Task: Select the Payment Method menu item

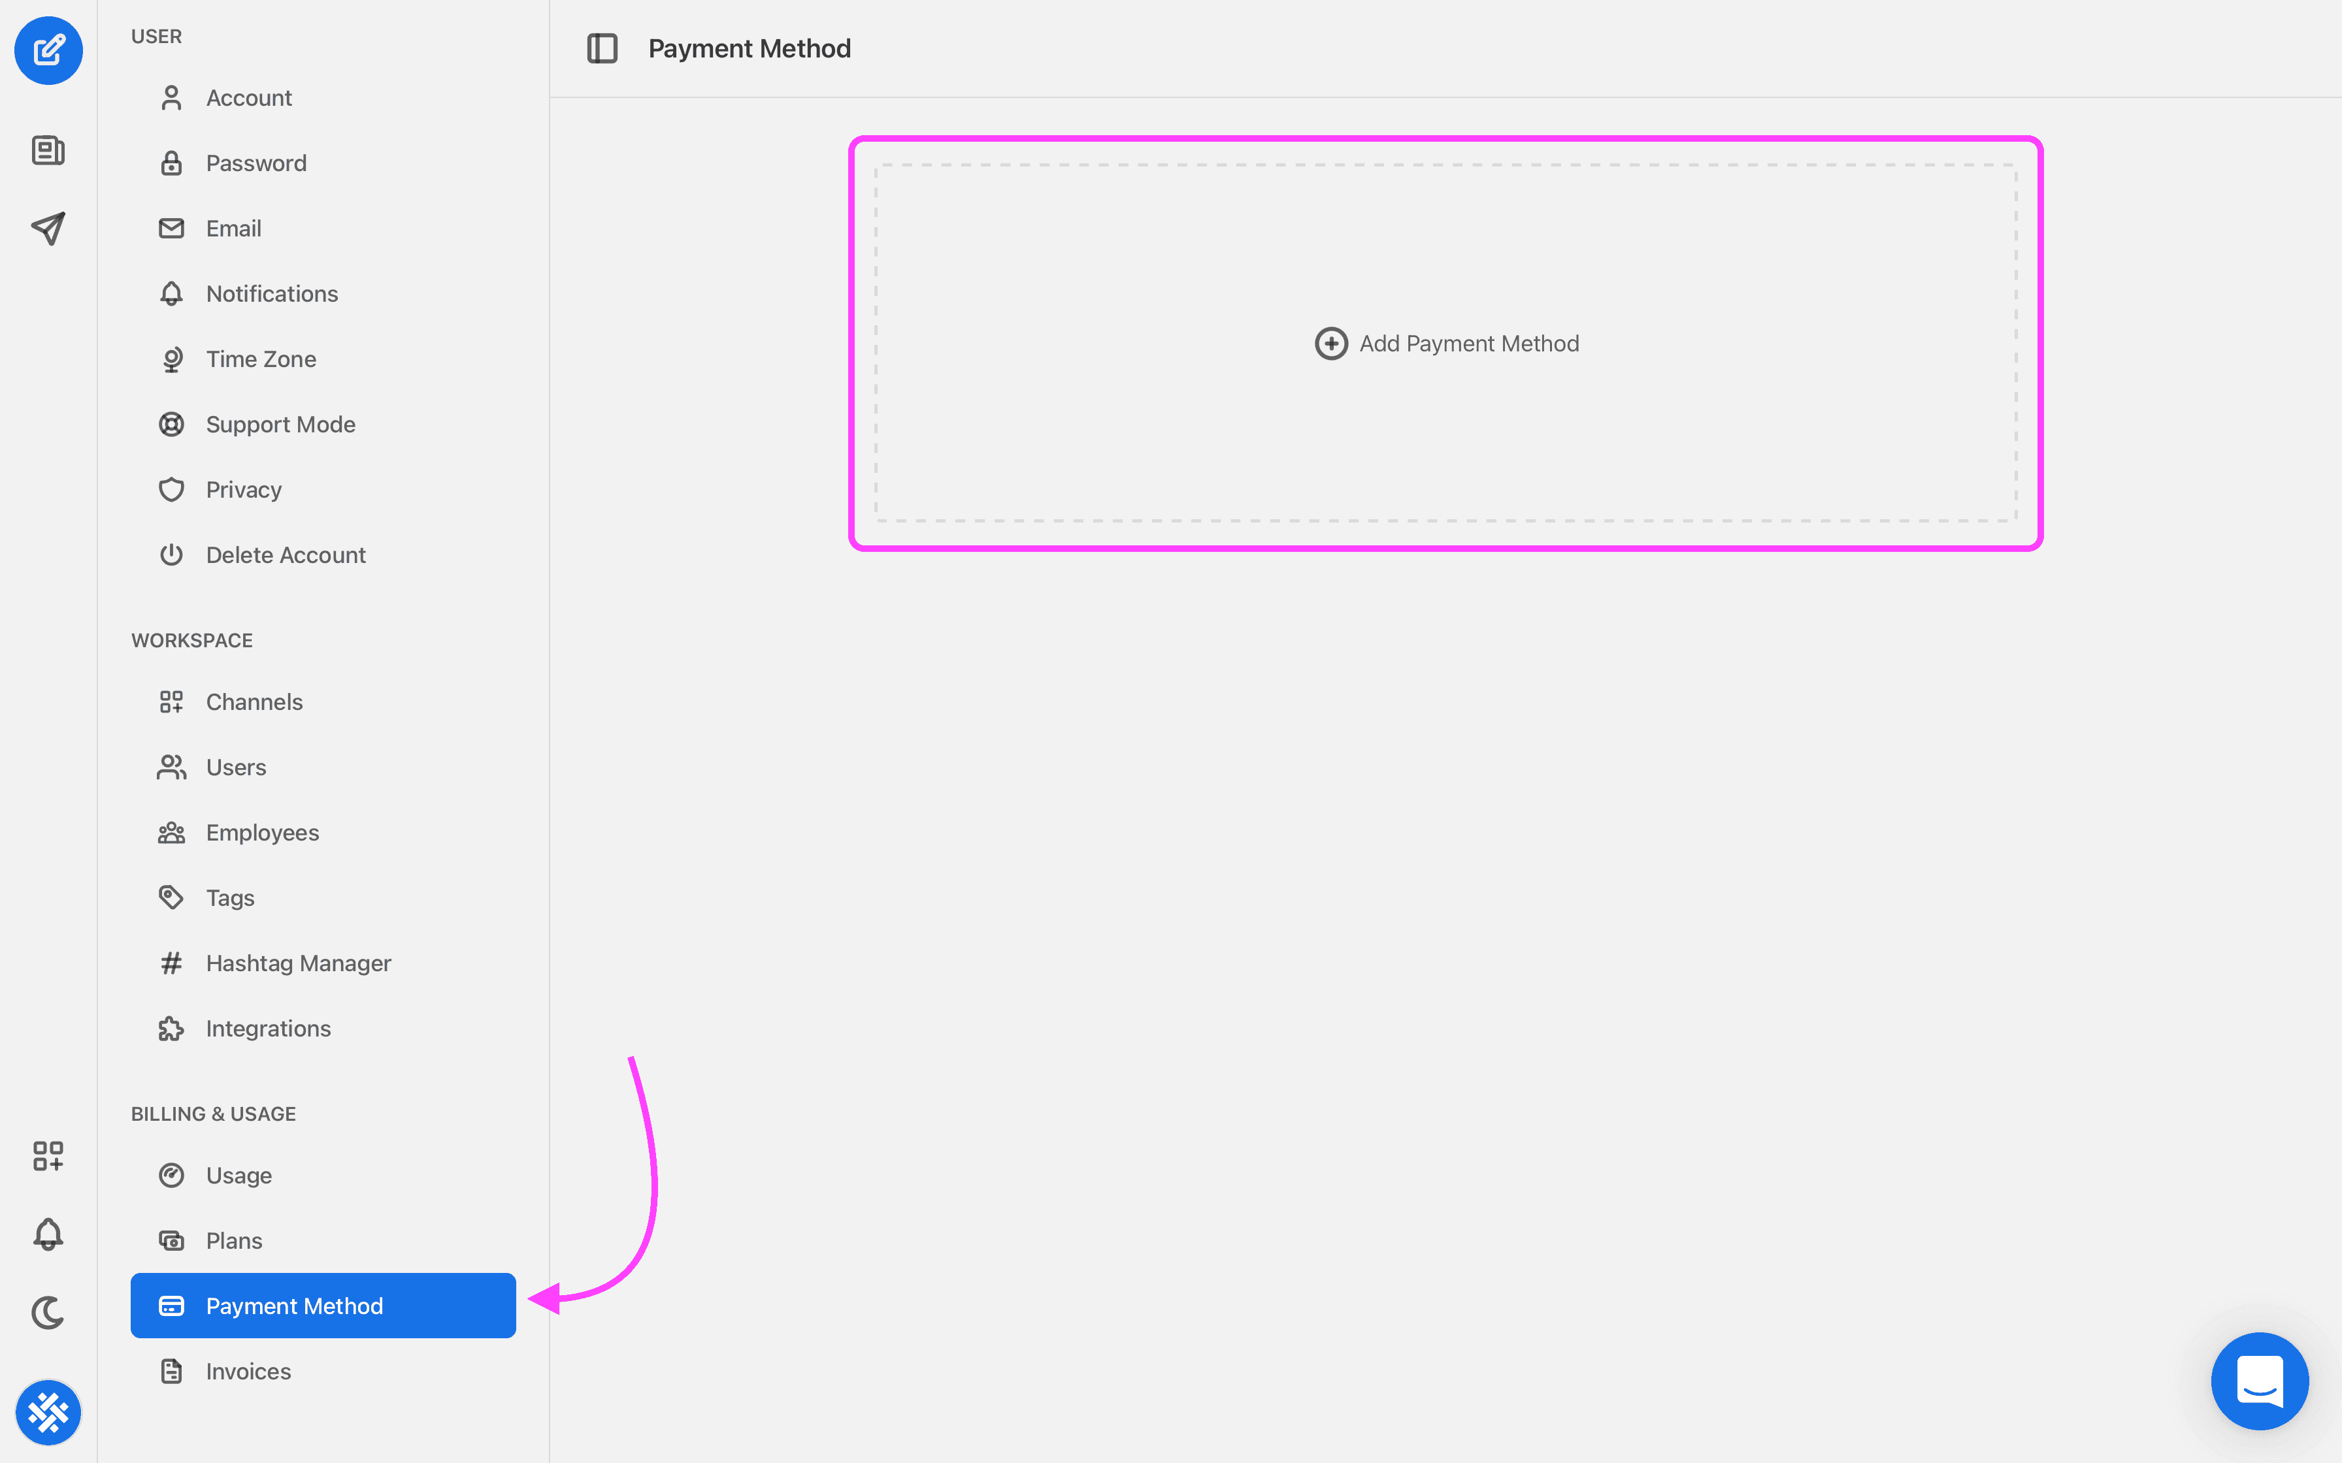Action: (x=322, y=1304)
